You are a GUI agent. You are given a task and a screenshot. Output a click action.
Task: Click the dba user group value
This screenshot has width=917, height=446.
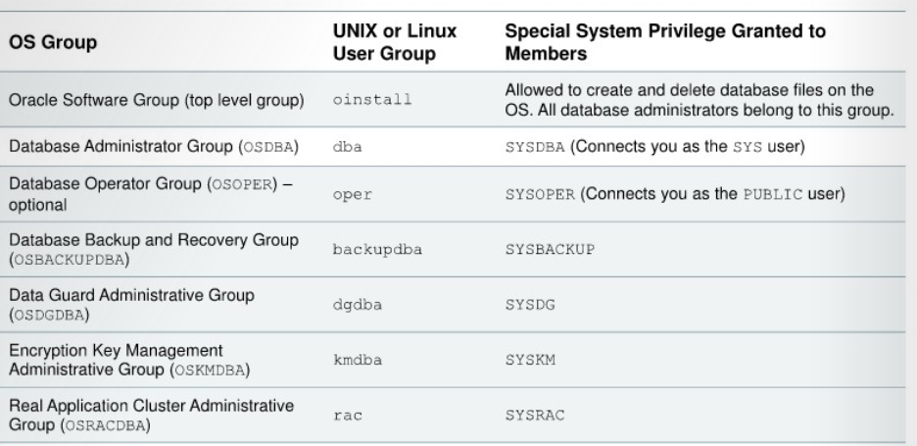click(346, 146)
